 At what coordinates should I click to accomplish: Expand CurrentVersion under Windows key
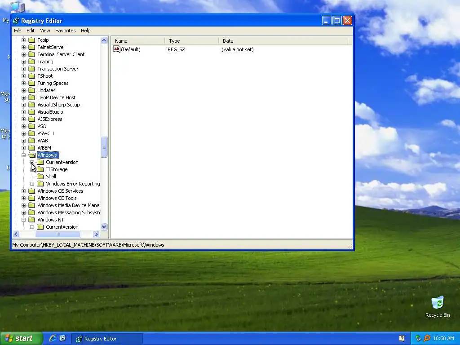[x=32, y=162]
